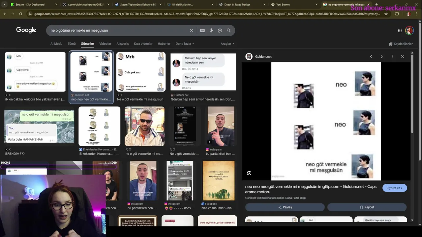Open en çok aldatıldığım Instagram thumbnail
422x237 pixels.
pyautogui.click(x=143, y=180)
